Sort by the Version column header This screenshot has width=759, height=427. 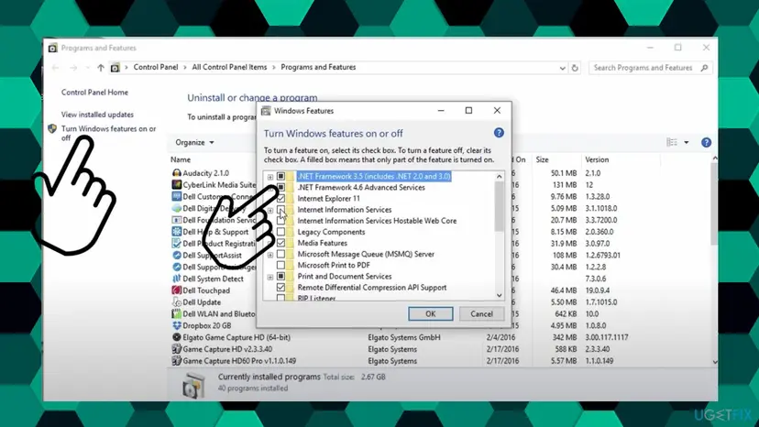pos(597,159)
